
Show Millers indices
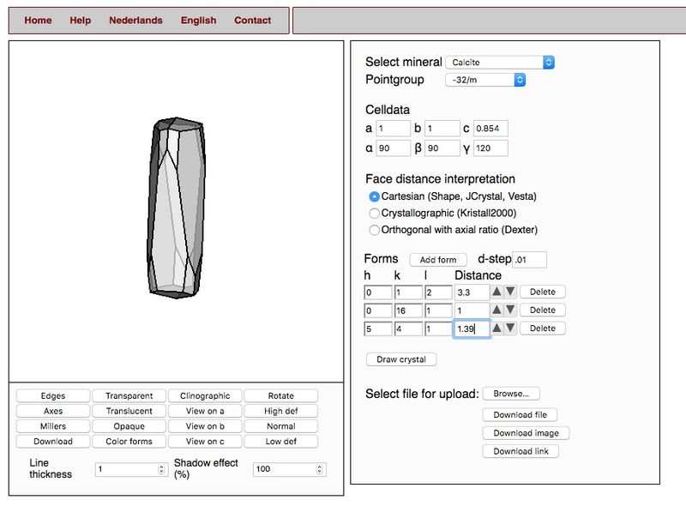pyautogui.click(x=53, y=426)
